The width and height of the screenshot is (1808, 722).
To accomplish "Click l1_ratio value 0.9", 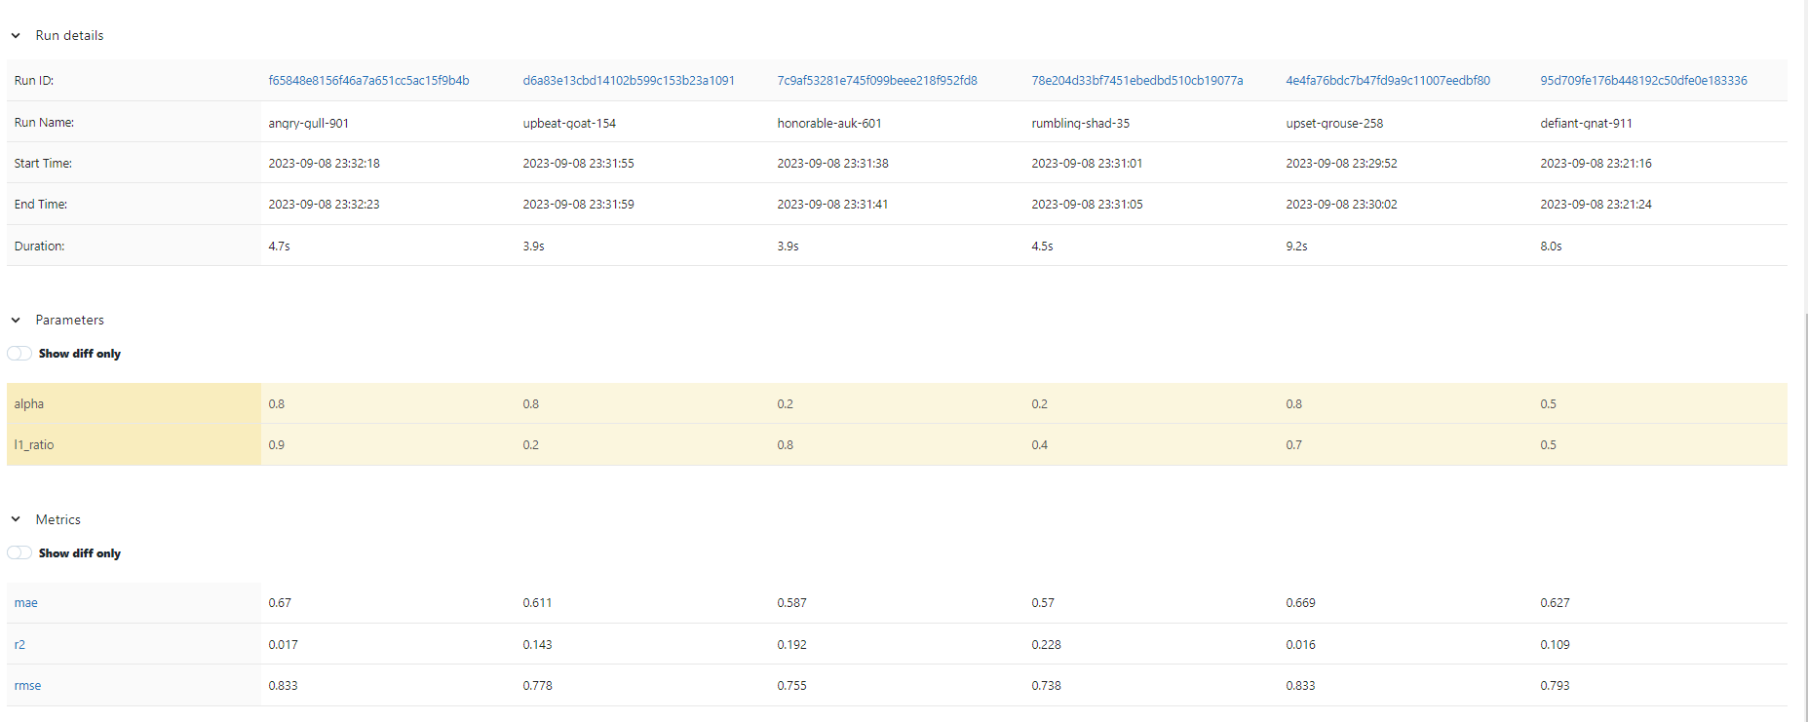I will pos(277,445).
